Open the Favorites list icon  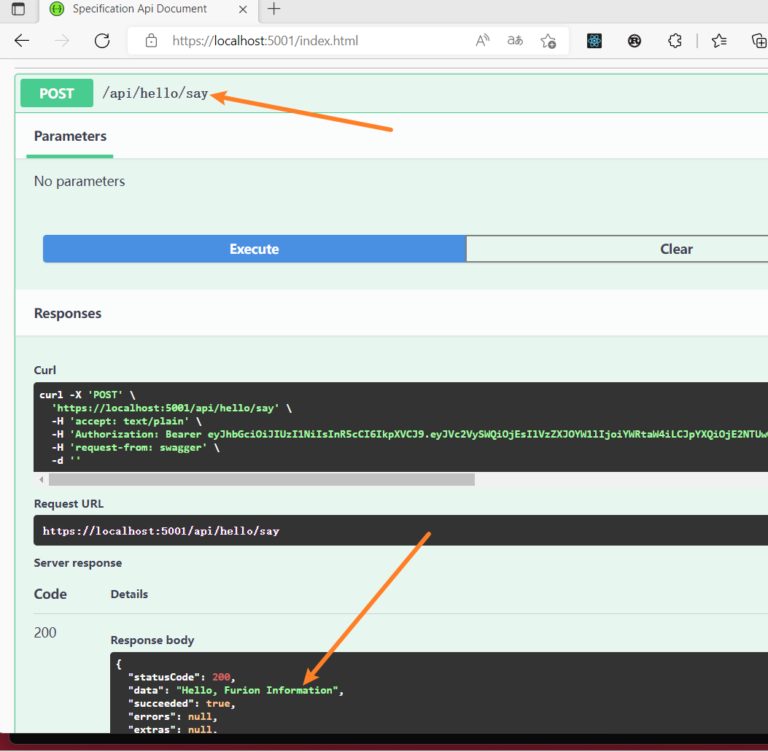click(x=719, y=41)
